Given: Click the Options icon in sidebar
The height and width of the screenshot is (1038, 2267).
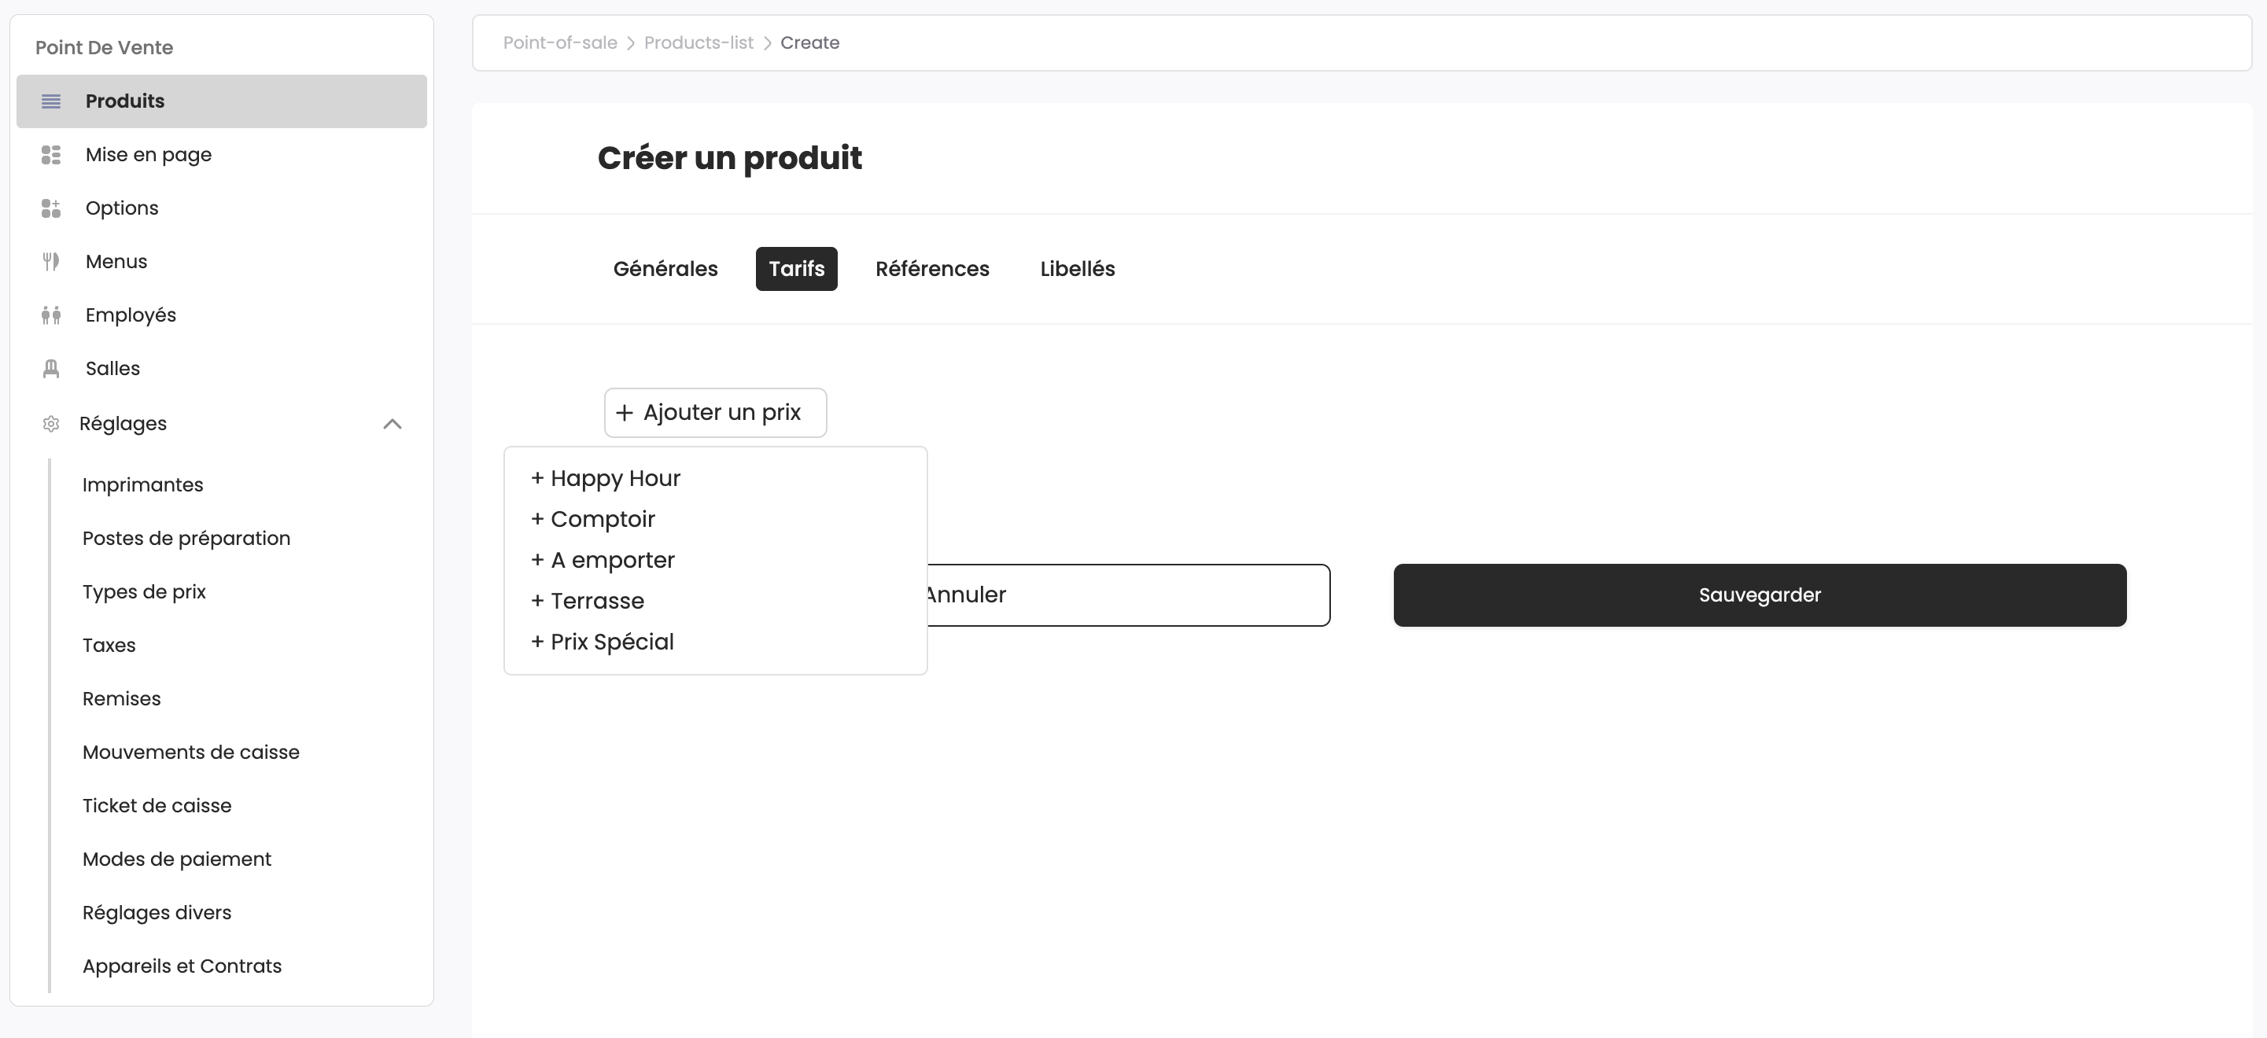Looking at the screenshot, I should point(51,208).
